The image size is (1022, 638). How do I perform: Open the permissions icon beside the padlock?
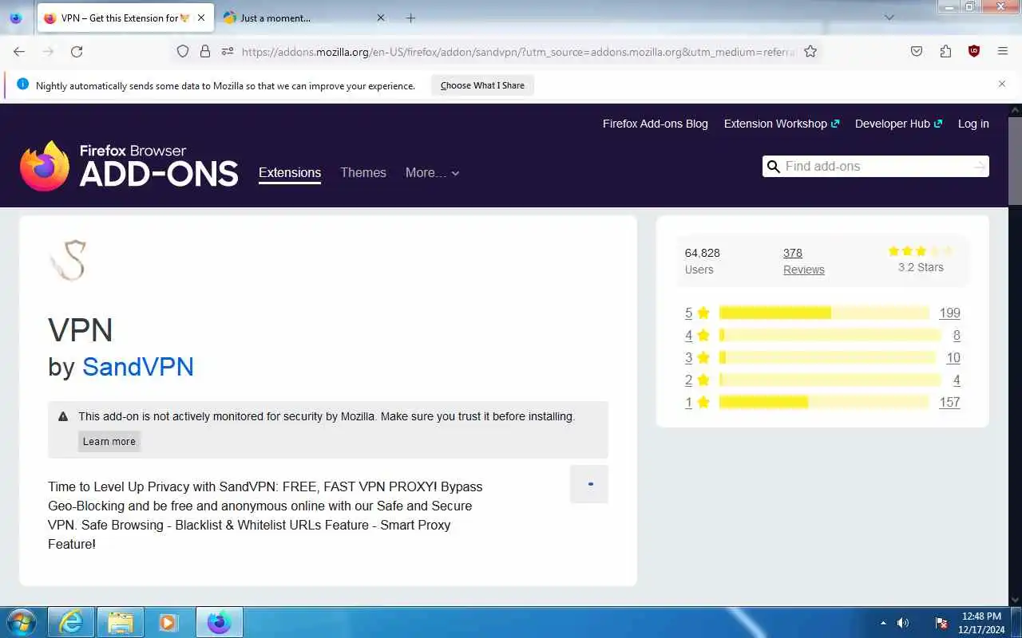click(228, 51)
